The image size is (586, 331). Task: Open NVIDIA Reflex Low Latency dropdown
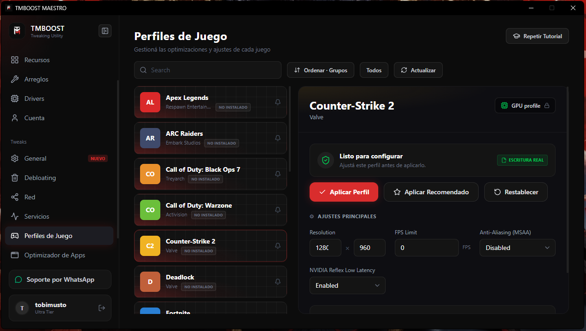click(347, 285)
